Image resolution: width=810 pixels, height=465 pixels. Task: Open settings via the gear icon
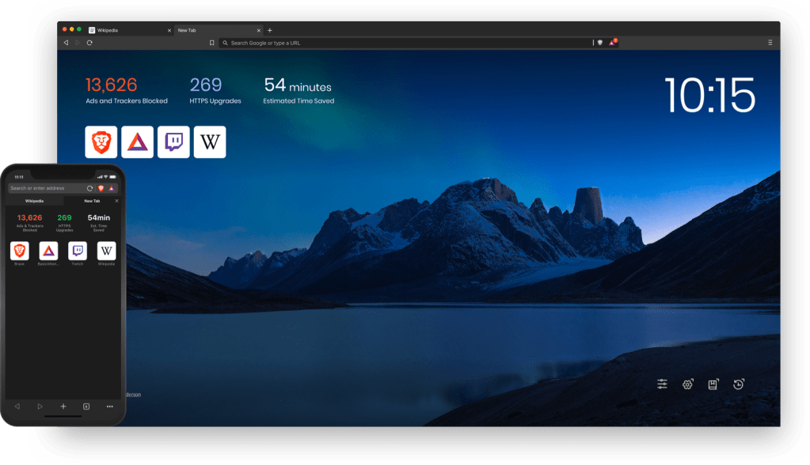(x=688, y=385)
